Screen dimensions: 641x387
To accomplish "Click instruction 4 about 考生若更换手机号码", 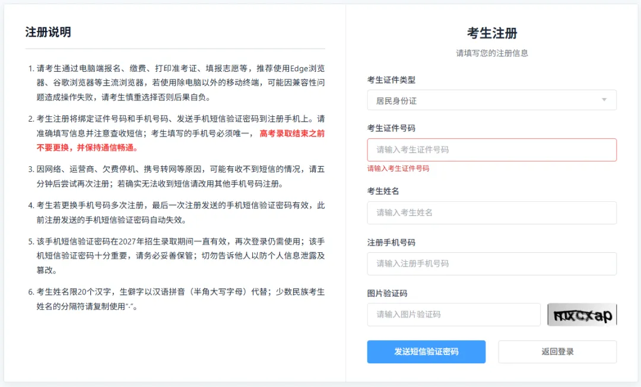I will [180, 212].
